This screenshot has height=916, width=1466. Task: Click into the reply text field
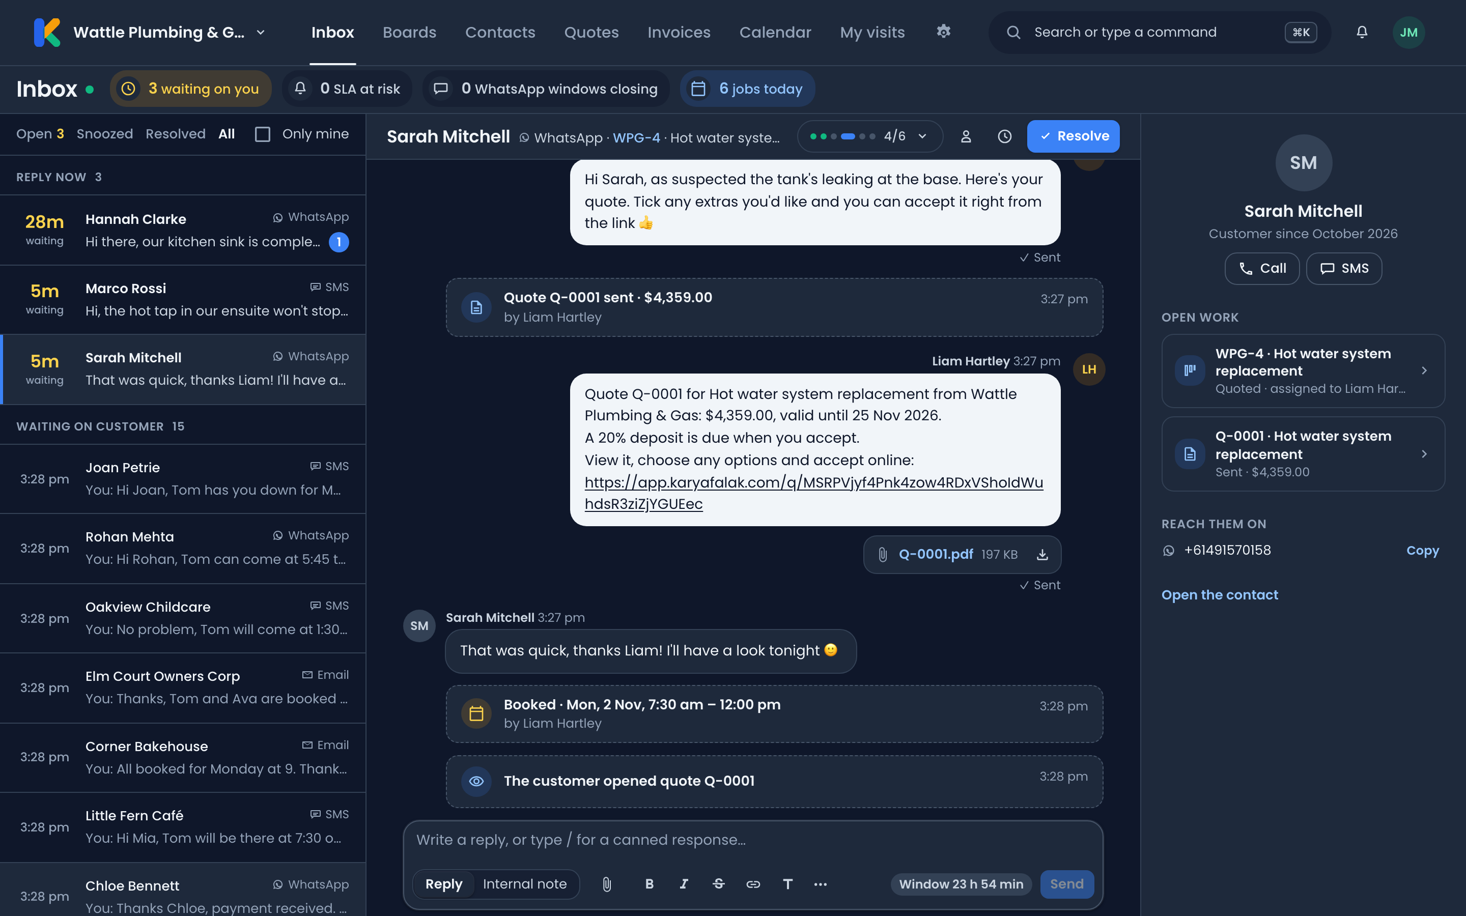click(x=752, y=840)
